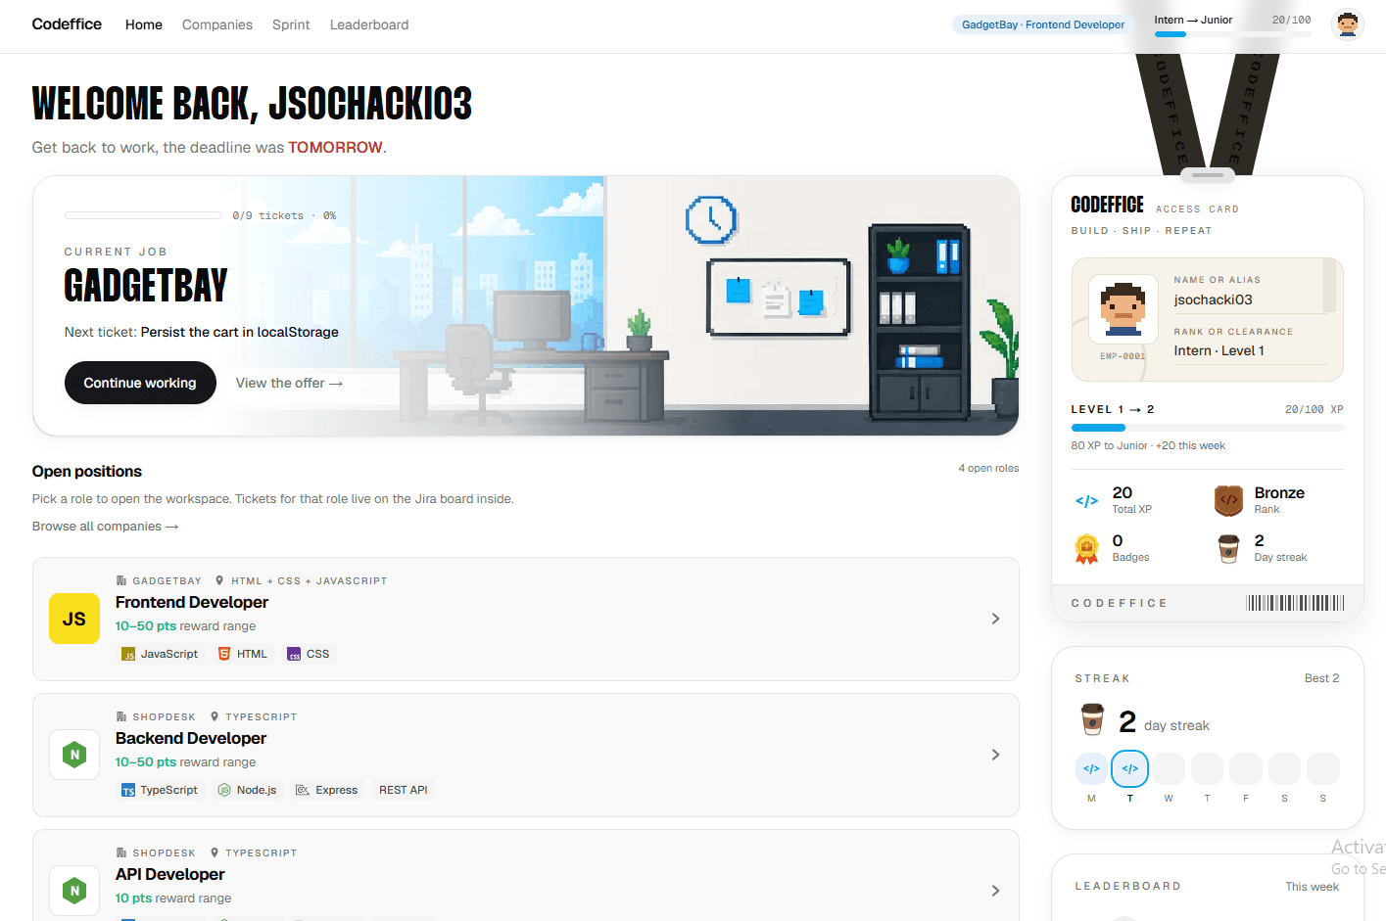Click the yellow JS icon for Frontend Developer

(x=74, y=619)
